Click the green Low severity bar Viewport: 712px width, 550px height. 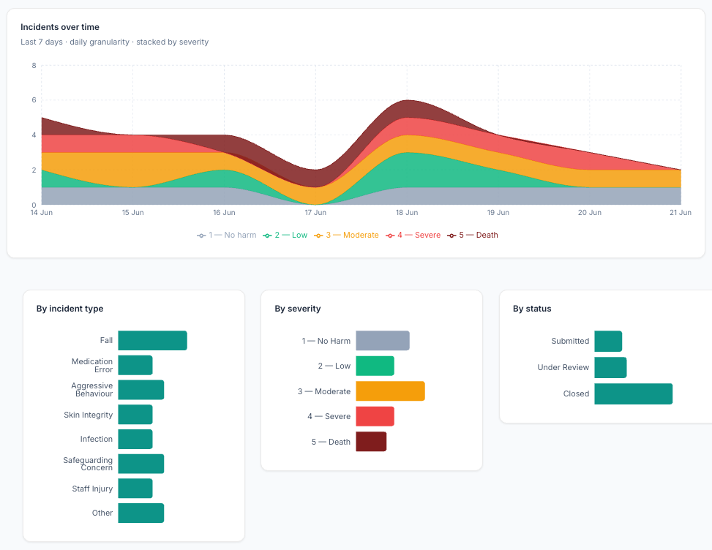pos(375,366)
